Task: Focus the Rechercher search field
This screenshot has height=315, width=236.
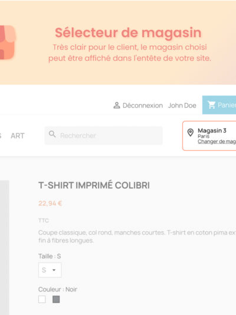Action: coord(103,135)
